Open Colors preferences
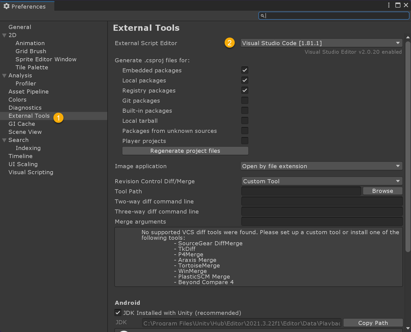The image size is (411, 332). click(18, 100)
